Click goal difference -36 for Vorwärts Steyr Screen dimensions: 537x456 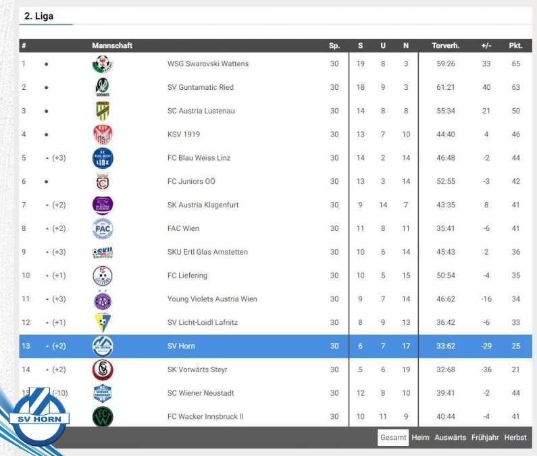486,370
